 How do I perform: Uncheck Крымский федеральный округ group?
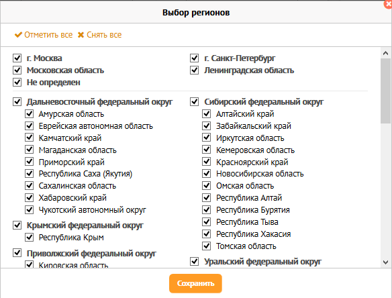(17, 226)
